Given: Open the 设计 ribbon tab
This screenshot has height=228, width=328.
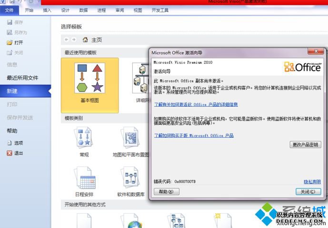Looking at the screenshot, I should click(65, 10).
